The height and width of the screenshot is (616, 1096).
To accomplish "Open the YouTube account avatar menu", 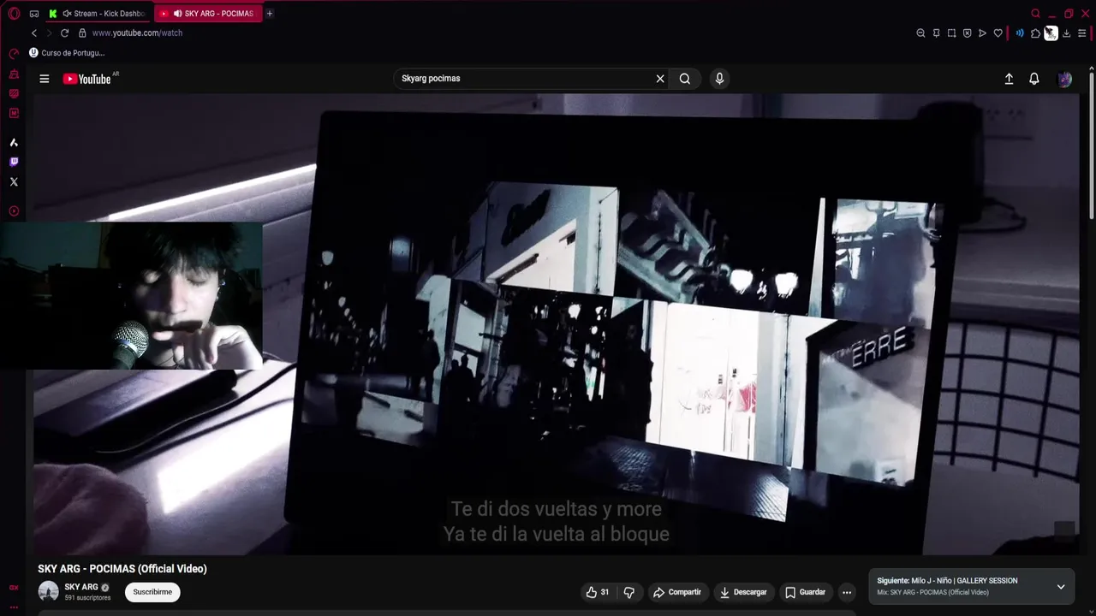I will click(x=1065, y=79).
